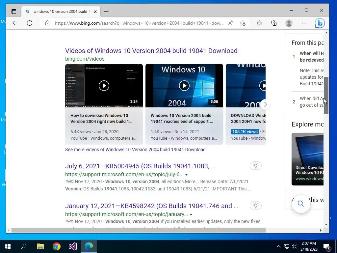Open the bing.com/videos link
This screenshot has height=253, width=337.
point(85,59)
